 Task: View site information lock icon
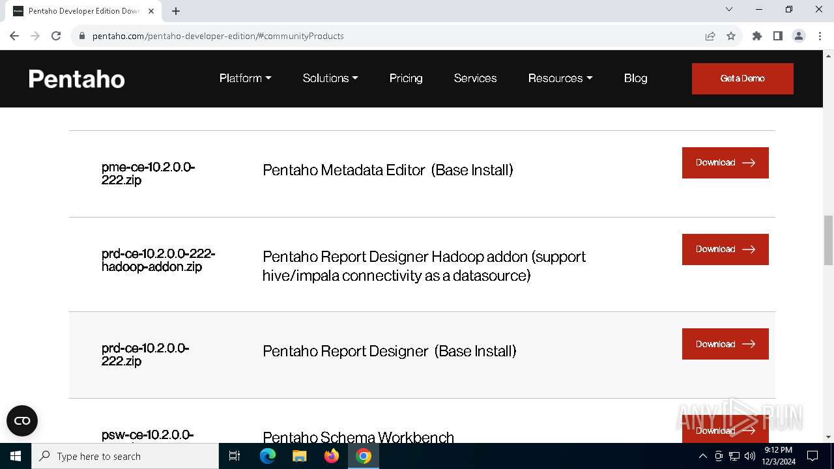click(x=81, y=36)
